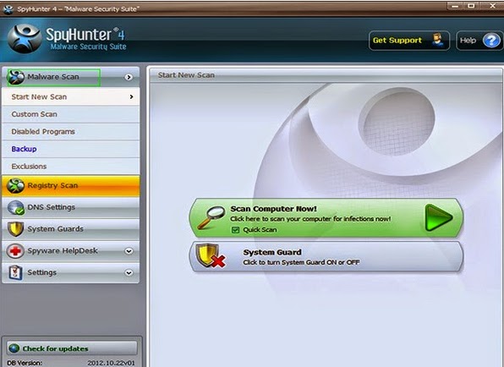
Task: Click the blue Help question mark icon
Action: (491, 41)
